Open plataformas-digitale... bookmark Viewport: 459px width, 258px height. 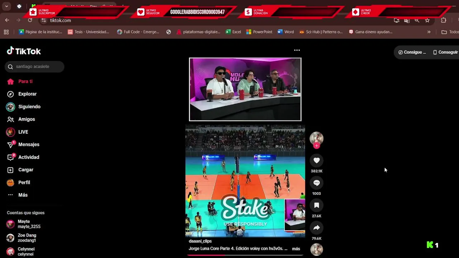pyautogui.click(x=198, y=32)
